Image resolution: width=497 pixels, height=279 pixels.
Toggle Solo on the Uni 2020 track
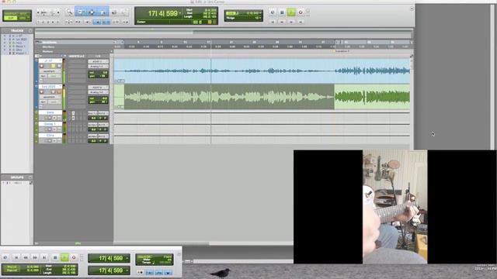point(53,91)
